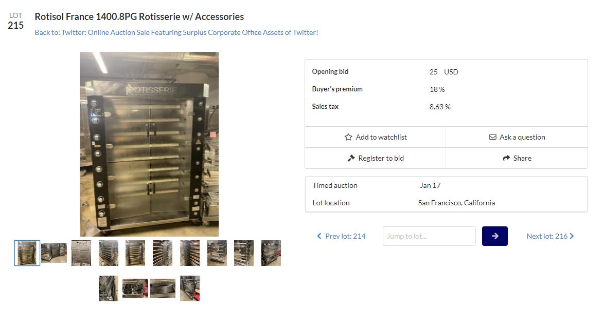Screen dimensions: 603x309
Task: Click the Register to bid button
Action: [376, 158]
